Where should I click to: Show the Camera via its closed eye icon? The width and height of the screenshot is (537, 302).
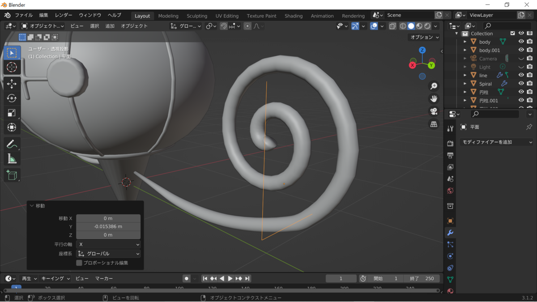[x=521, y=59]
